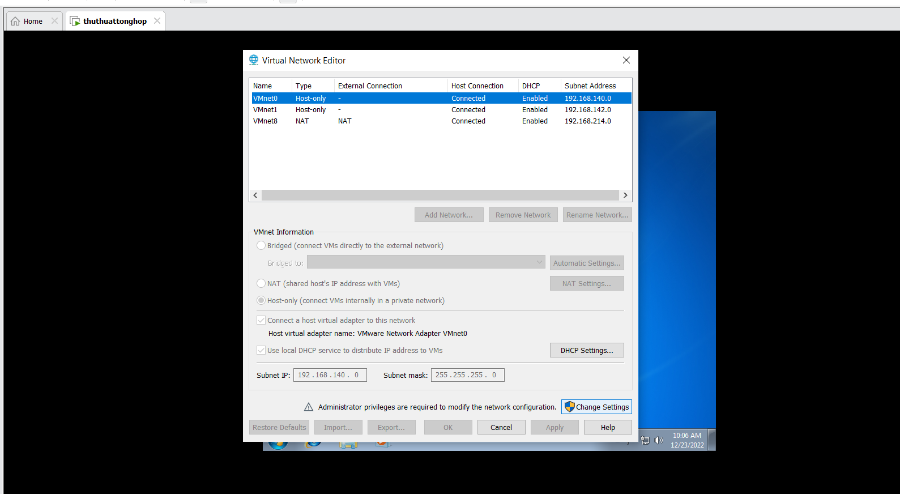This screenshot has height=494, width=900.
Task: Click the network icon in system tray
Action: point(645,440)
